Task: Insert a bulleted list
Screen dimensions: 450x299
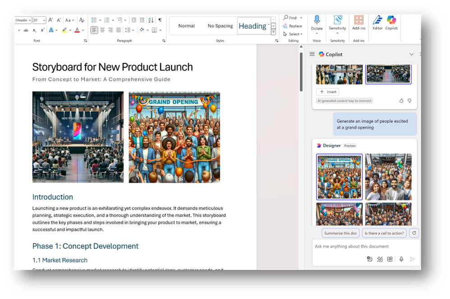Action: (x=94, y=20)
